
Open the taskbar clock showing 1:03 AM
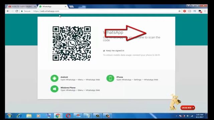200,116
